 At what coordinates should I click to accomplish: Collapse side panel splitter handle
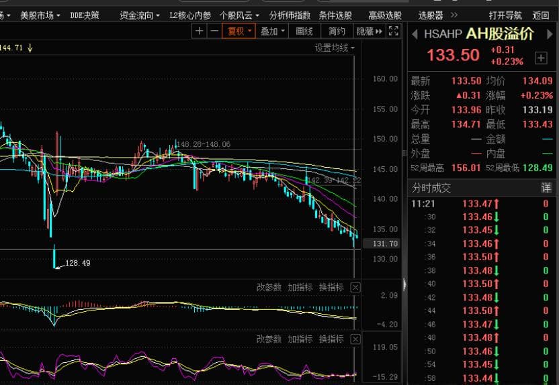point(404,284)
